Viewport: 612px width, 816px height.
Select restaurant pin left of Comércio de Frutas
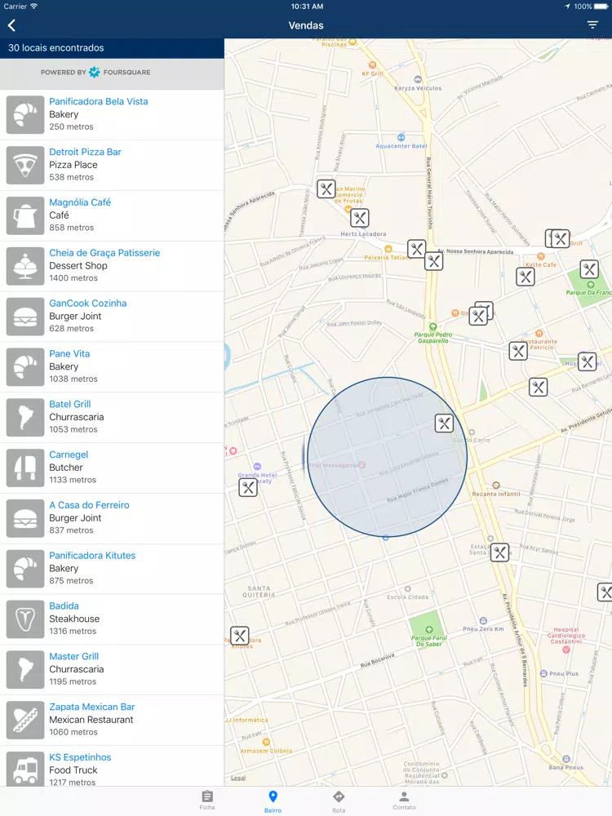tap(326, 189)
